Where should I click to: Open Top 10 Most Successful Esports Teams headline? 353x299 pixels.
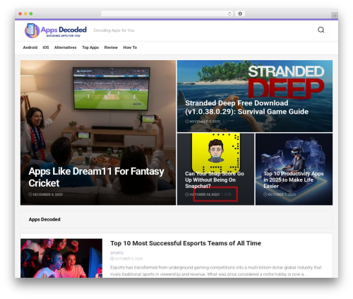coord(186,243)
